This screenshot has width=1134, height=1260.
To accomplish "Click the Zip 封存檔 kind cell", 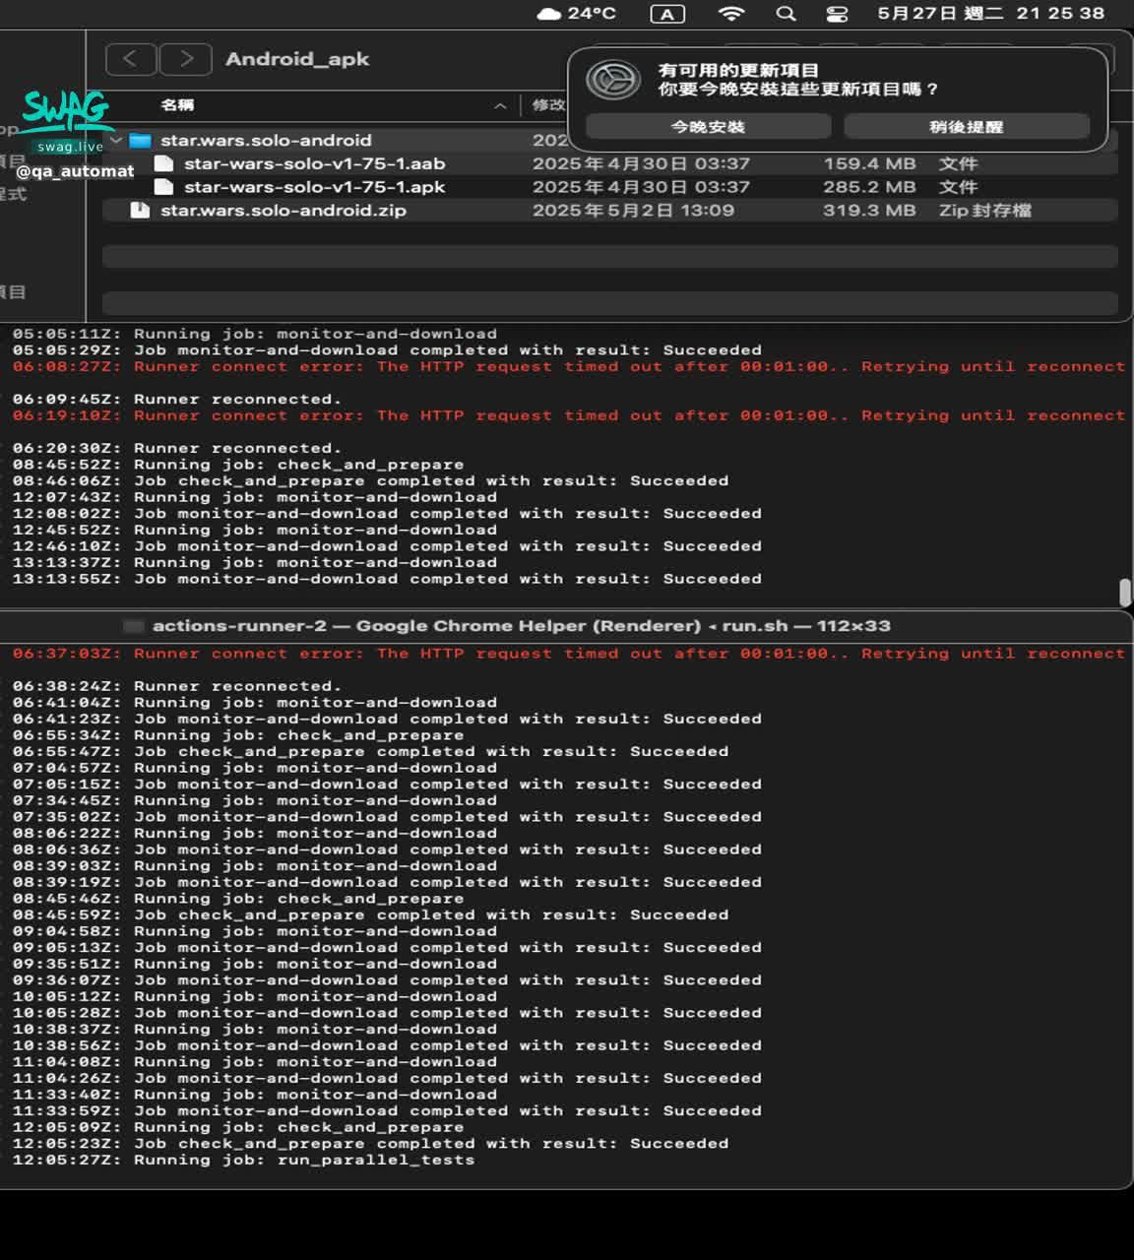I will (985, 211).
